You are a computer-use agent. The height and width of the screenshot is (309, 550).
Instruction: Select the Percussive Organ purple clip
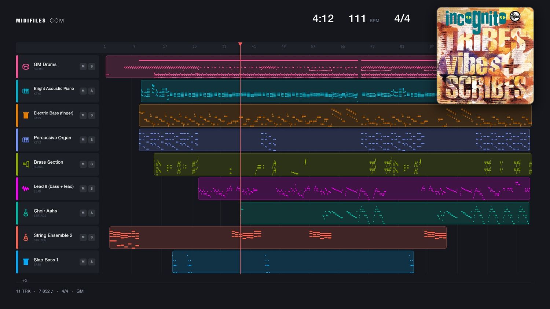click(x=334, y=140)
